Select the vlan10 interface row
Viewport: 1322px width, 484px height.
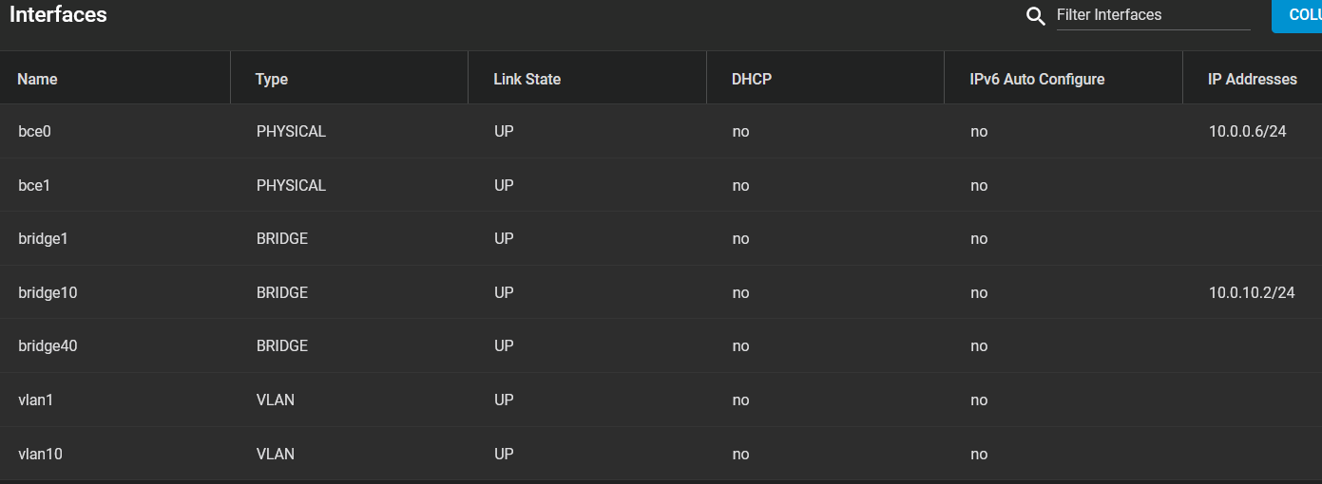click(661, 454)
